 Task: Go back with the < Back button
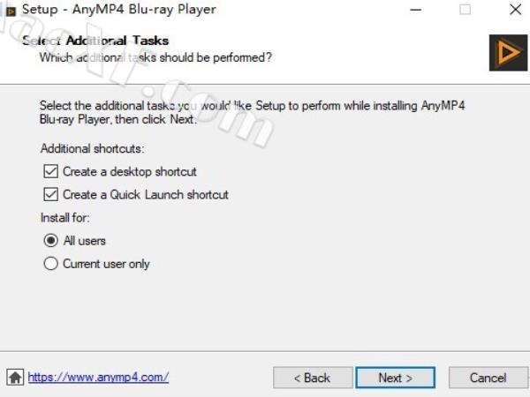pyautogui.click(x=313, y=378)
